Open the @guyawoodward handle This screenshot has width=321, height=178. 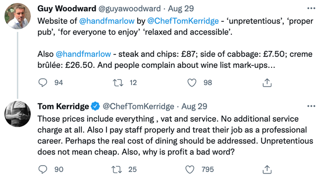130,8
